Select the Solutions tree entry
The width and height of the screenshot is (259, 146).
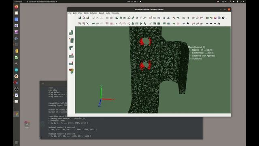click(x=197, y=58)
